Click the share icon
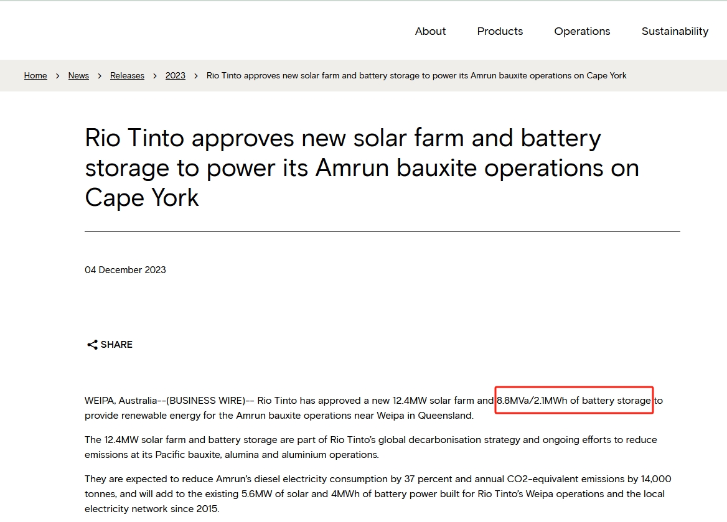The image size is (727, 522). coord(91,345)
